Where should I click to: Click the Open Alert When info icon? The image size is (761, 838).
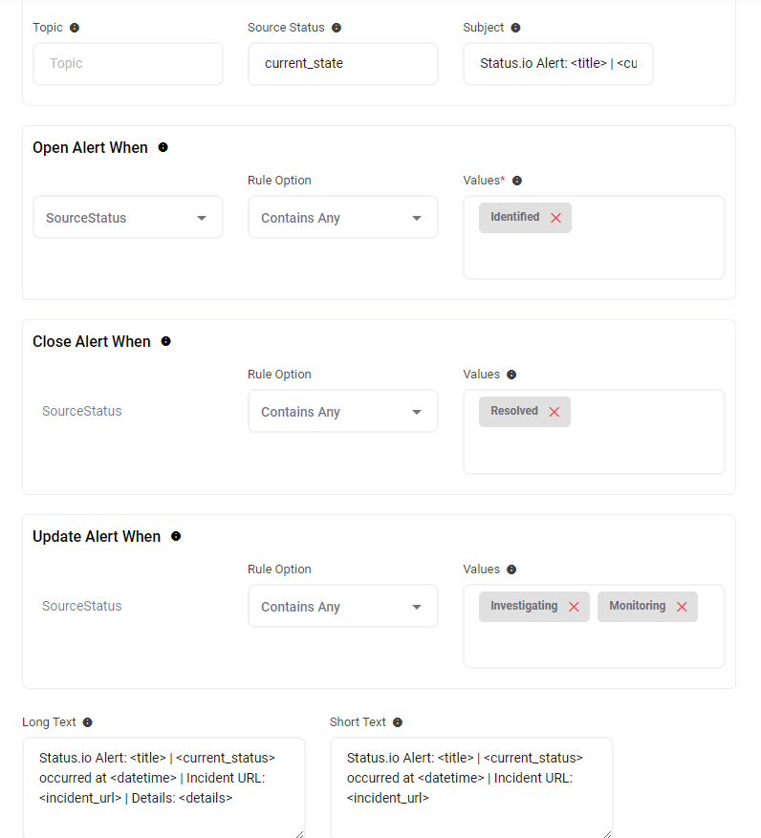pyautogui.click(x=163, y=147)
